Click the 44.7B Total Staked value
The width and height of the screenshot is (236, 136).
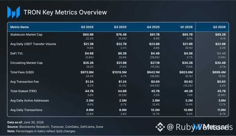(x=89, y=91)
